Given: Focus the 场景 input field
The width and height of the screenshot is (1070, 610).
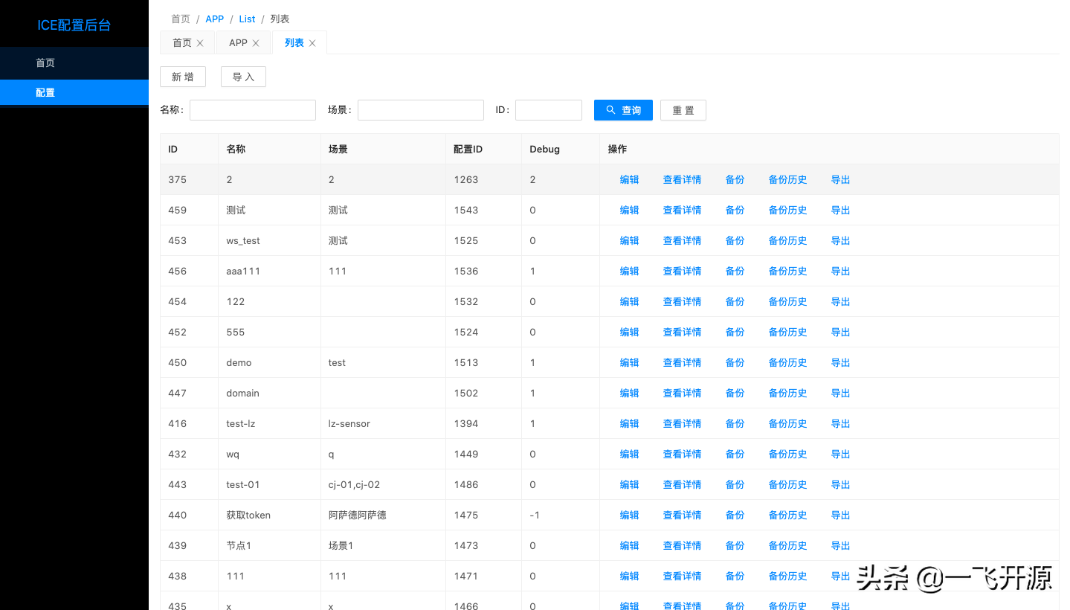Looking at the screenshot, I should click(421, 110).
